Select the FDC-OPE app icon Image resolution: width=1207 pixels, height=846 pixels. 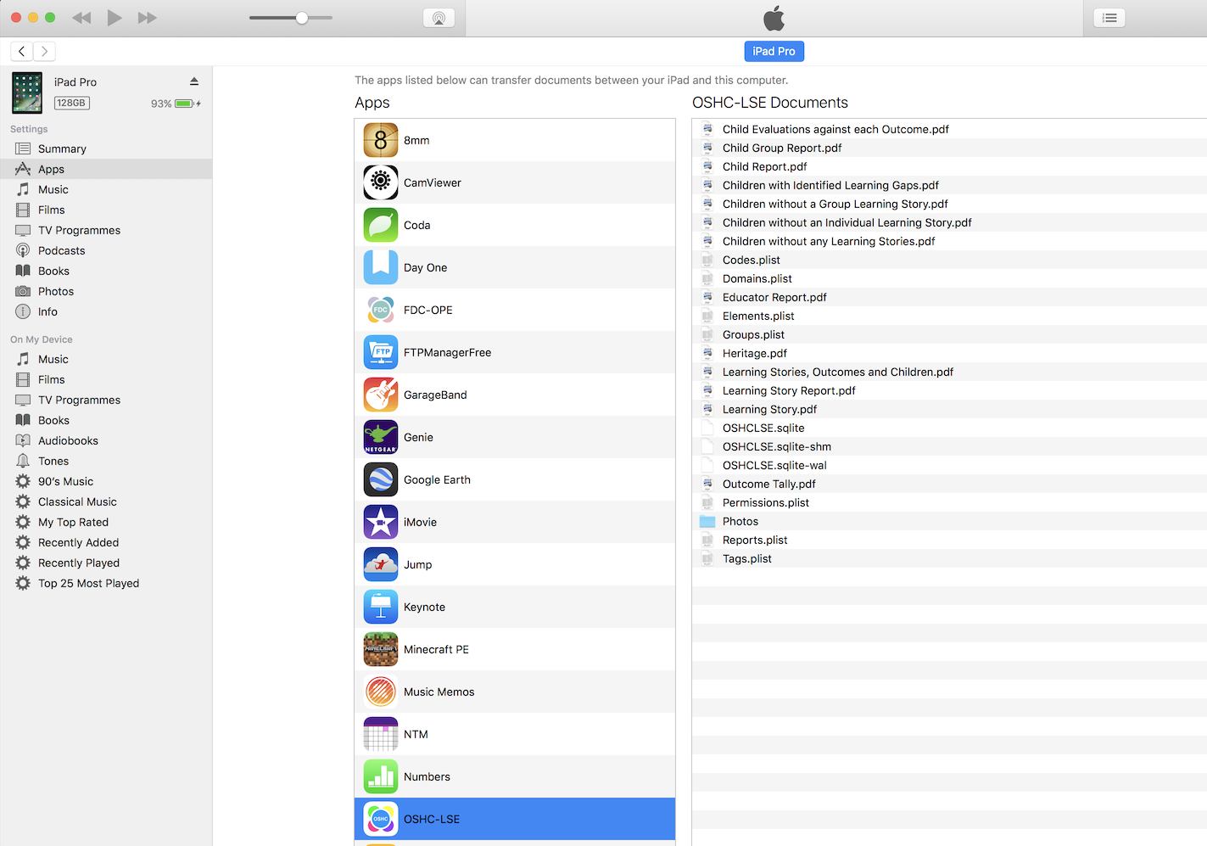pyautogui.click(x=381, y=310)
